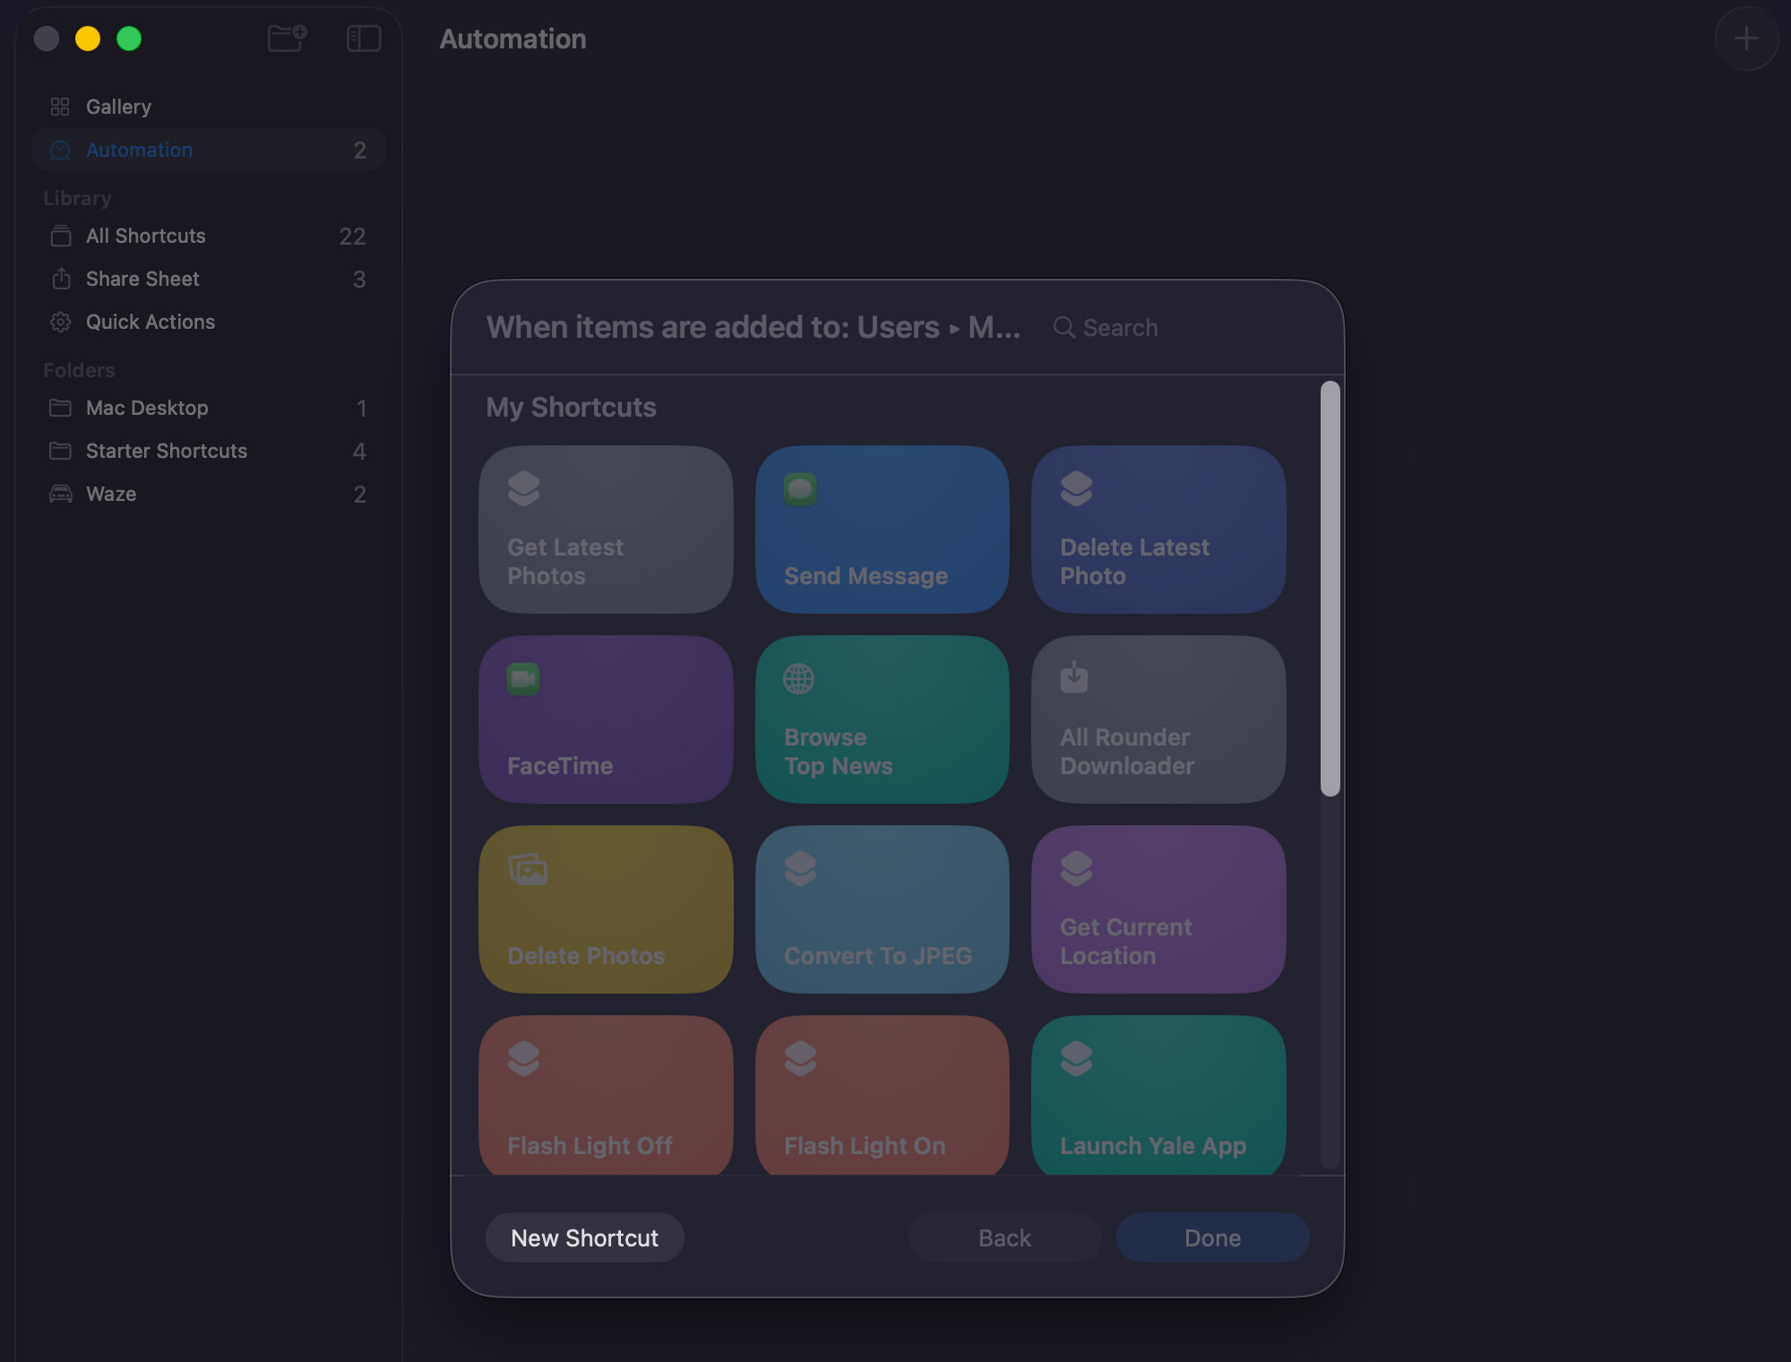The image size is (1791, 1362).
Task: Click the plus icon to add a shortcut
Action: (x=1745, y=39)
